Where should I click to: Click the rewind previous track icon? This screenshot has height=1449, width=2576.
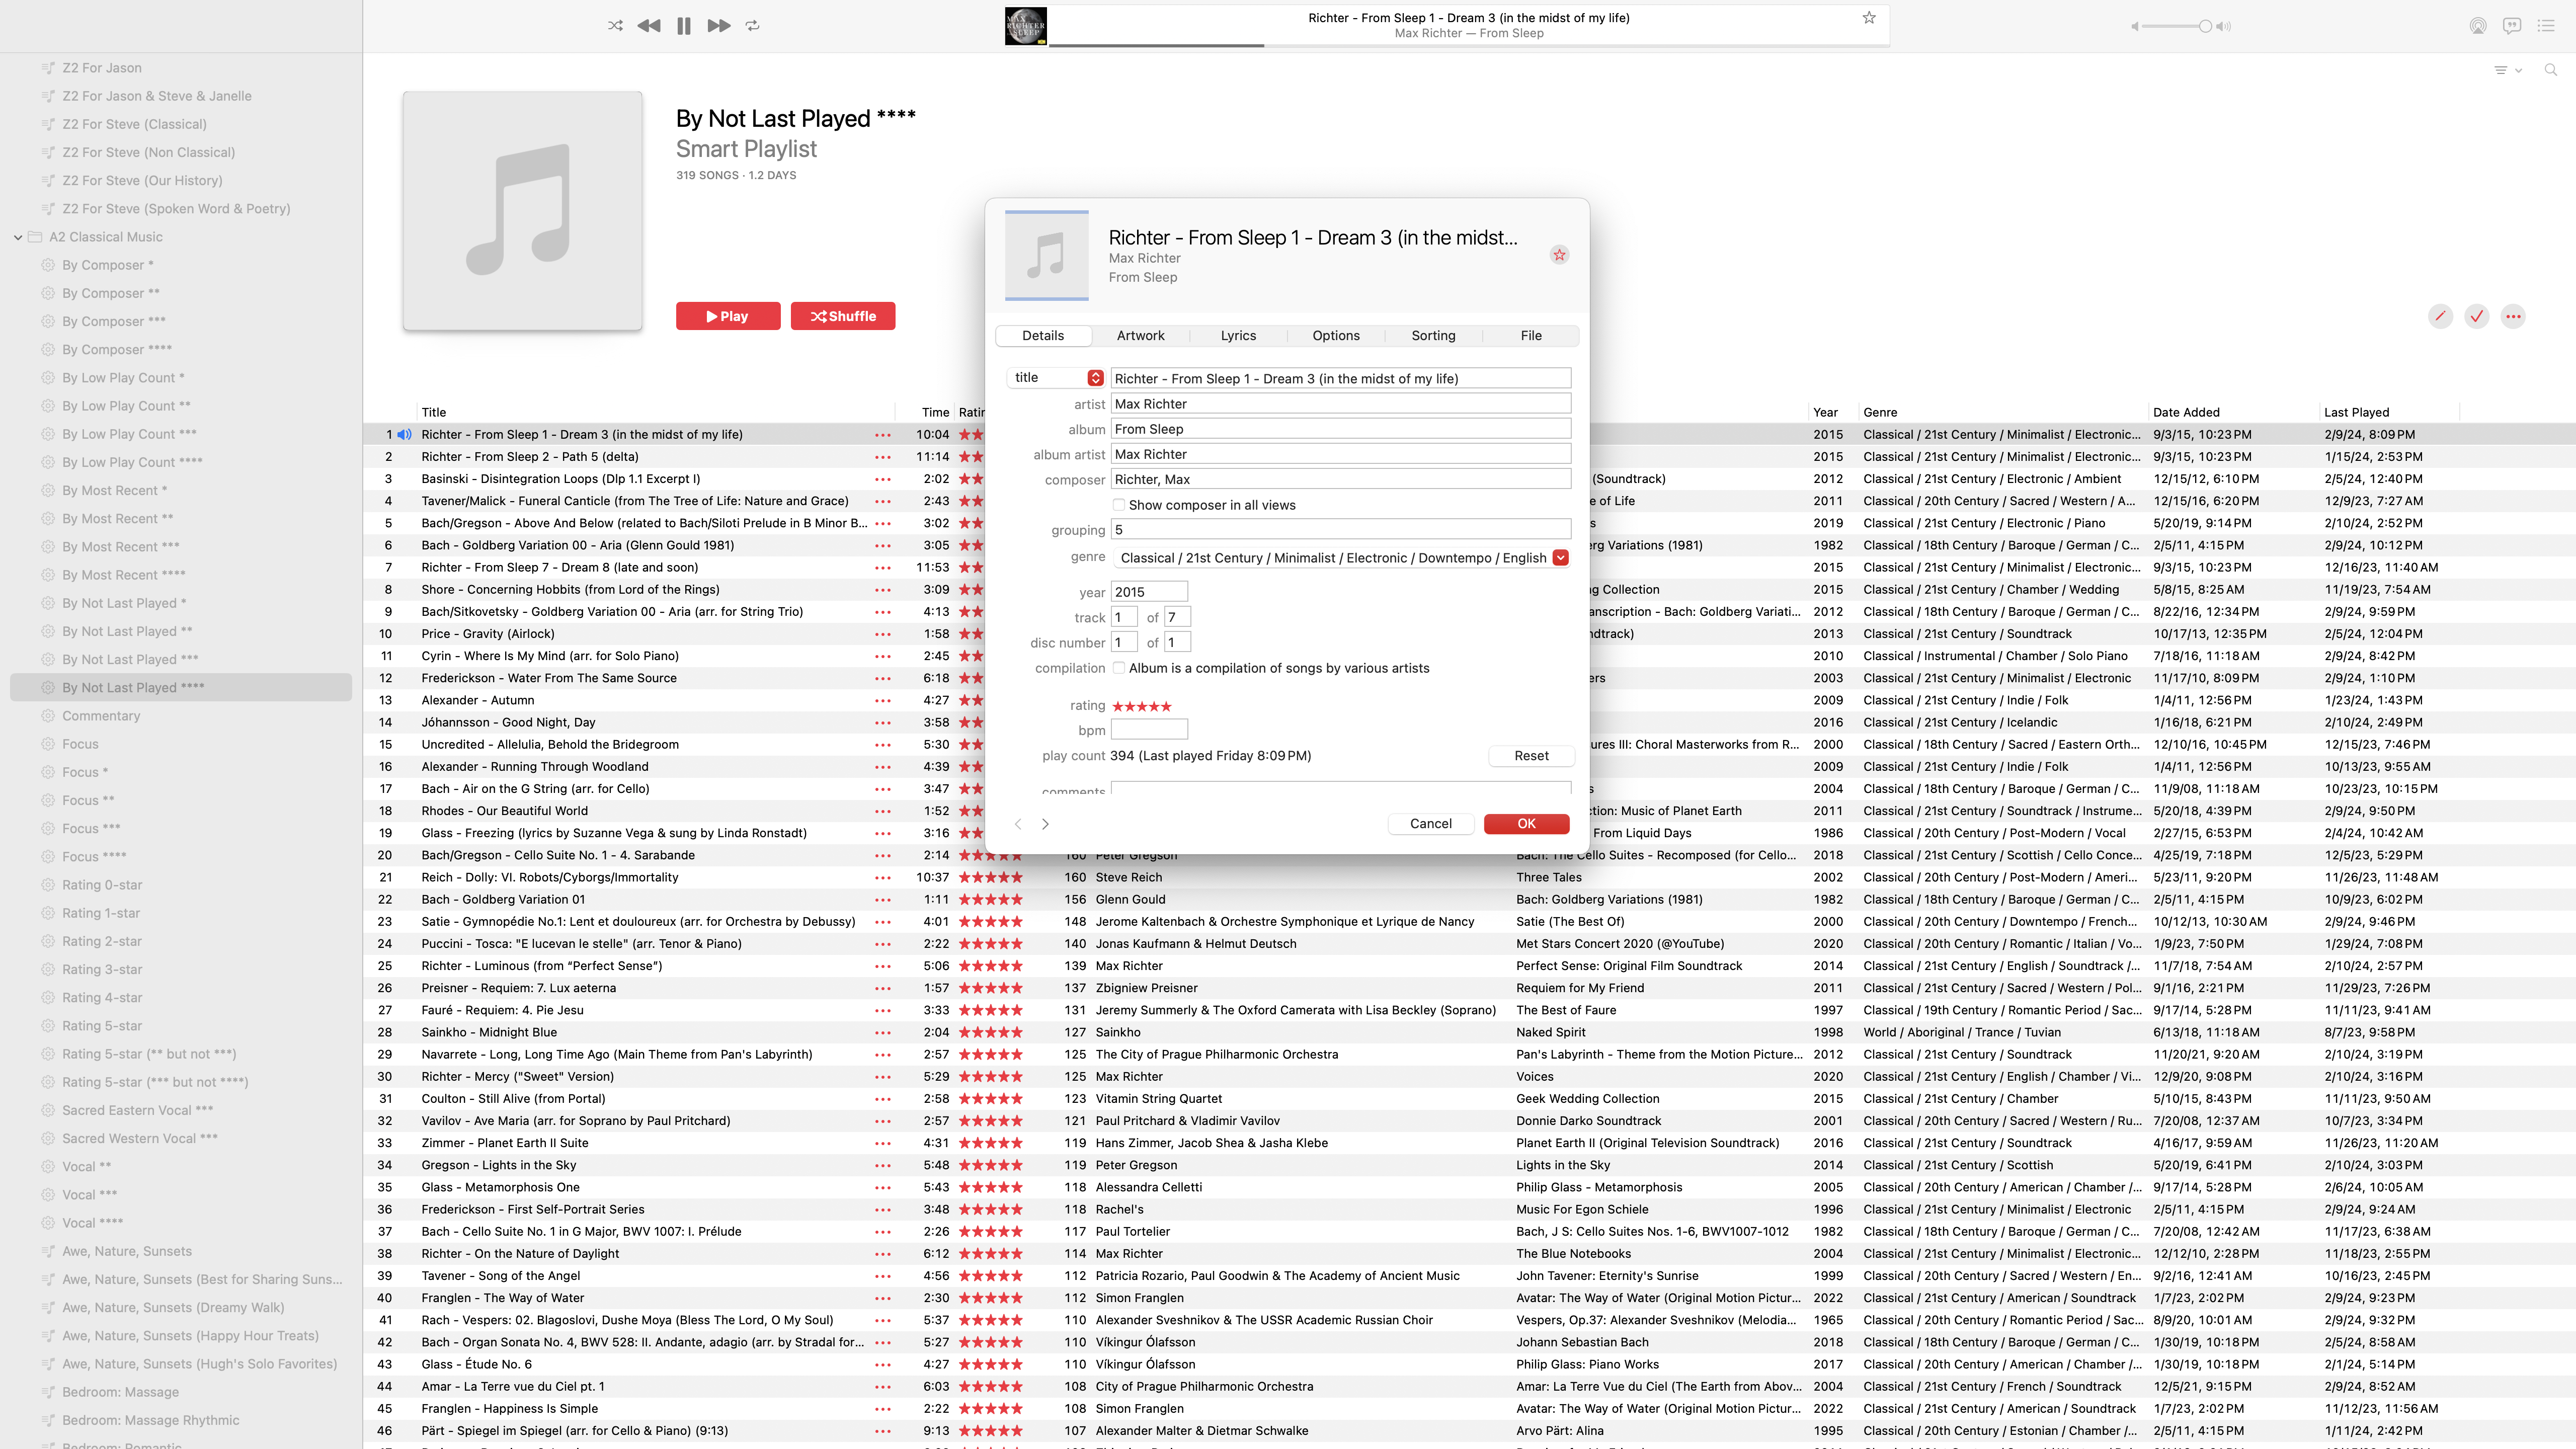648,26
